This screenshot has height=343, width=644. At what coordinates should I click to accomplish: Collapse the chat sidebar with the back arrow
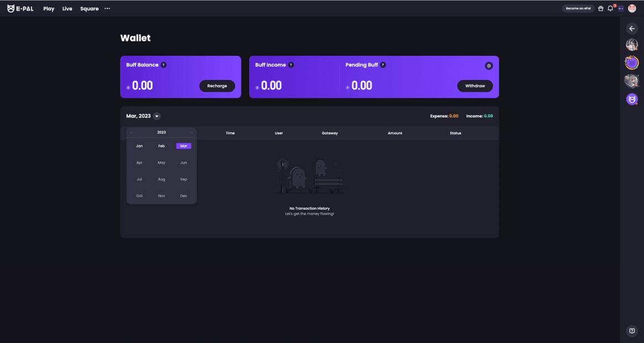632,28
